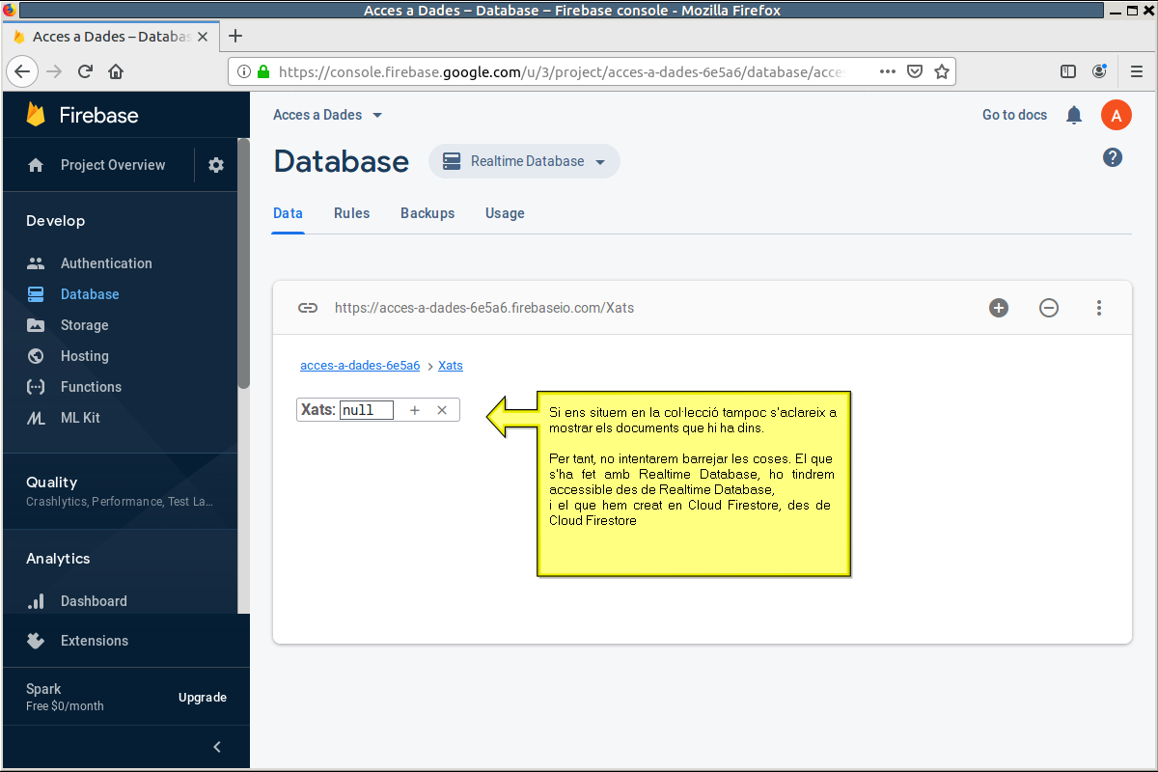The width and height of the screenshot is (1158, 772).
Task: Open Extensions in the sidebar
Action: point(94,641)
